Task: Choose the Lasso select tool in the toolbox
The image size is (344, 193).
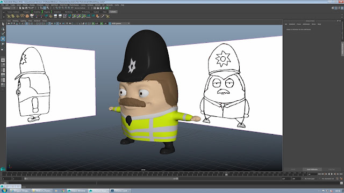Action: (x=3, y=29)
